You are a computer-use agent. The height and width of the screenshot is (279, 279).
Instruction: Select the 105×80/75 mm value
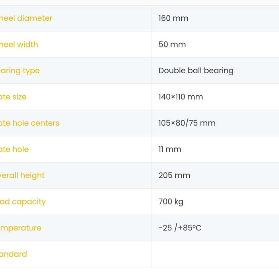[187, 123]
